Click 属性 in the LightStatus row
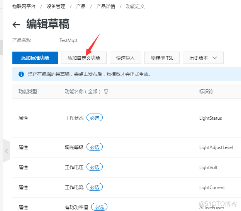 pyautogui.click(x=23, y=118)
